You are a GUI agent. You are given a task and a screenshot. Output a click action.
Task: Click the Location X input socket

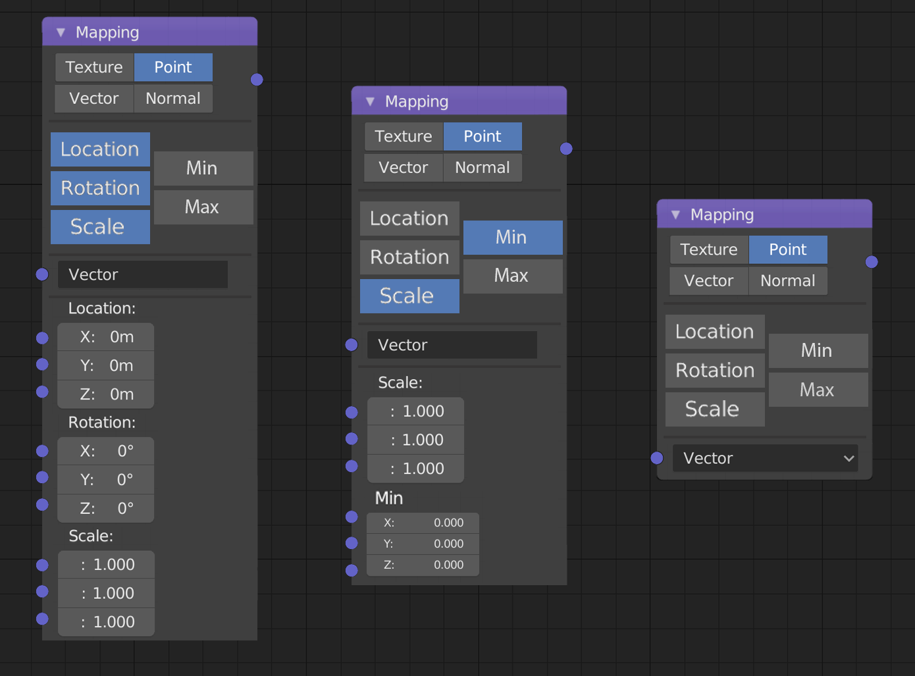42,338
